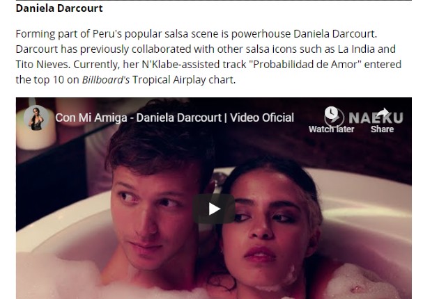The width and height of the screenshot is (423, 299).
Task: Click the name 'La India' in paragraph
Action: pyautogui.click(x=356, y=49)
